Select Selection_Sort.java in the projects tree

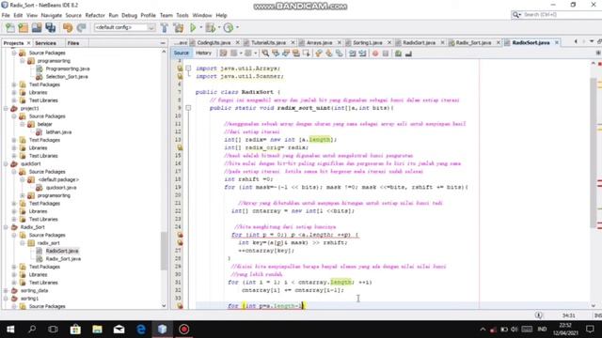67,77
